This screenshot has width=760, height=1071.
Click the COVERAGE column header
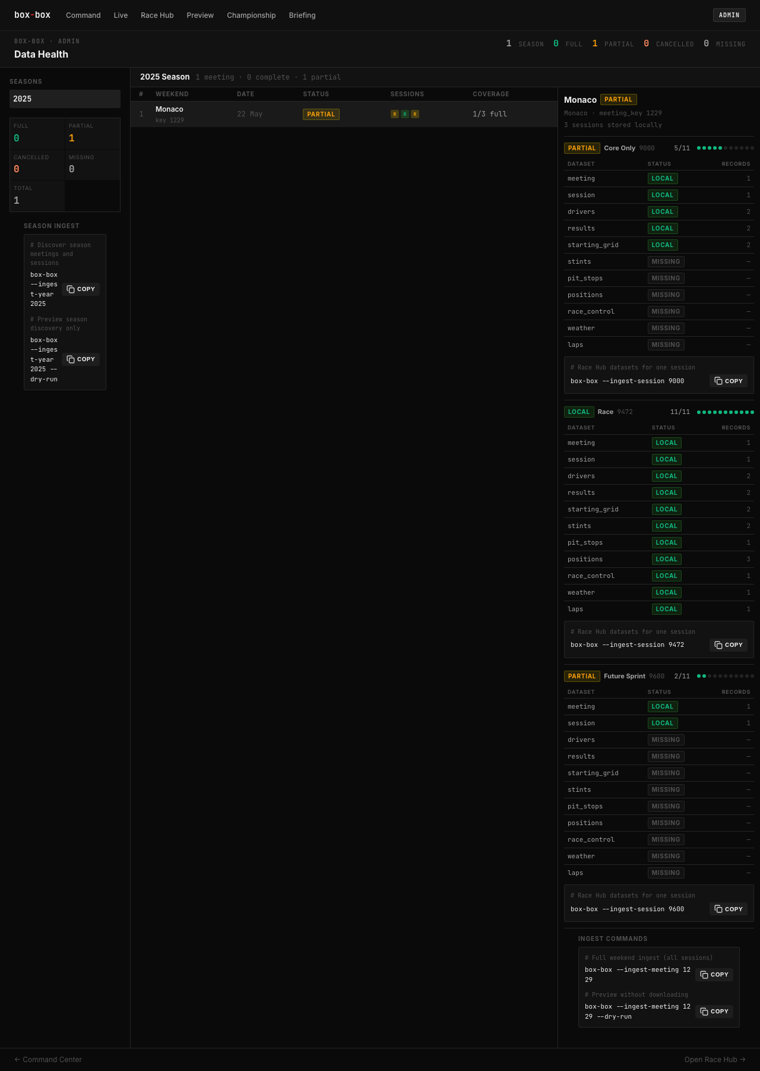[x=491, y=94]
